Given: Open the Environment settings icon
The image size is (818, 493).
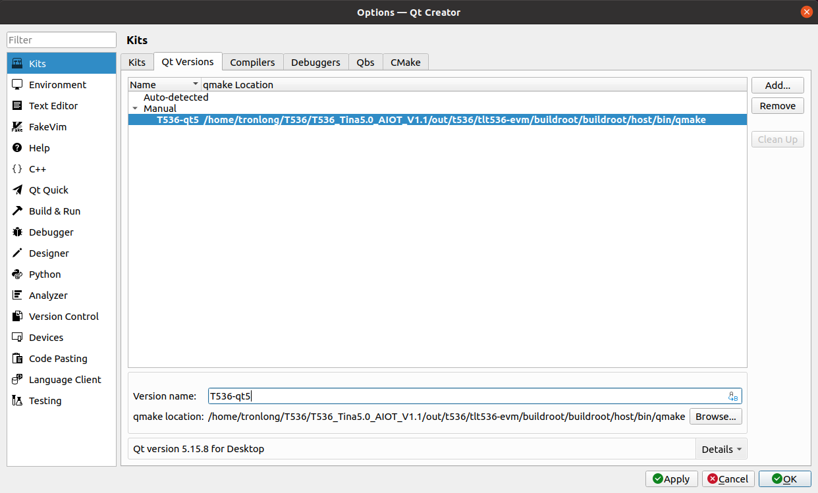Looking at the screenshot, I should [x=18, y=85].
